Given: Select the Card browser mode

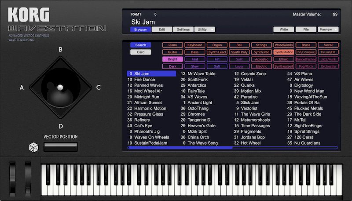Looking at the screenshot, I should (x=140, y=52).
